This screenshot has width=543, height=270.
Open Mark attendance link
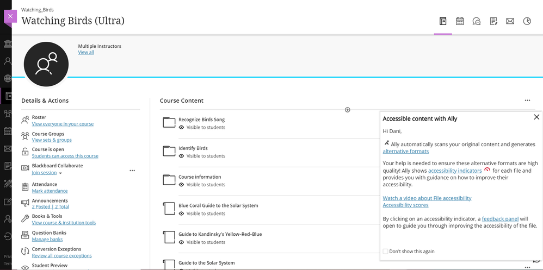[x=50, y=191]
